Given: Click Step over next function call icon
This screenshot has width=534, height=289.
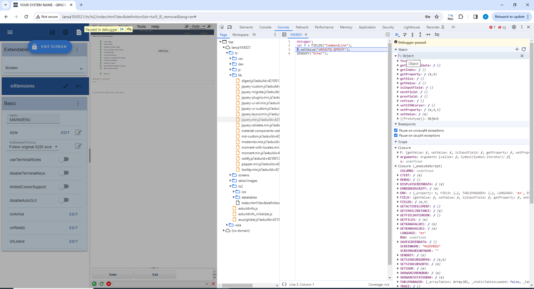Looking at the screenshot, I should [405, 35].
